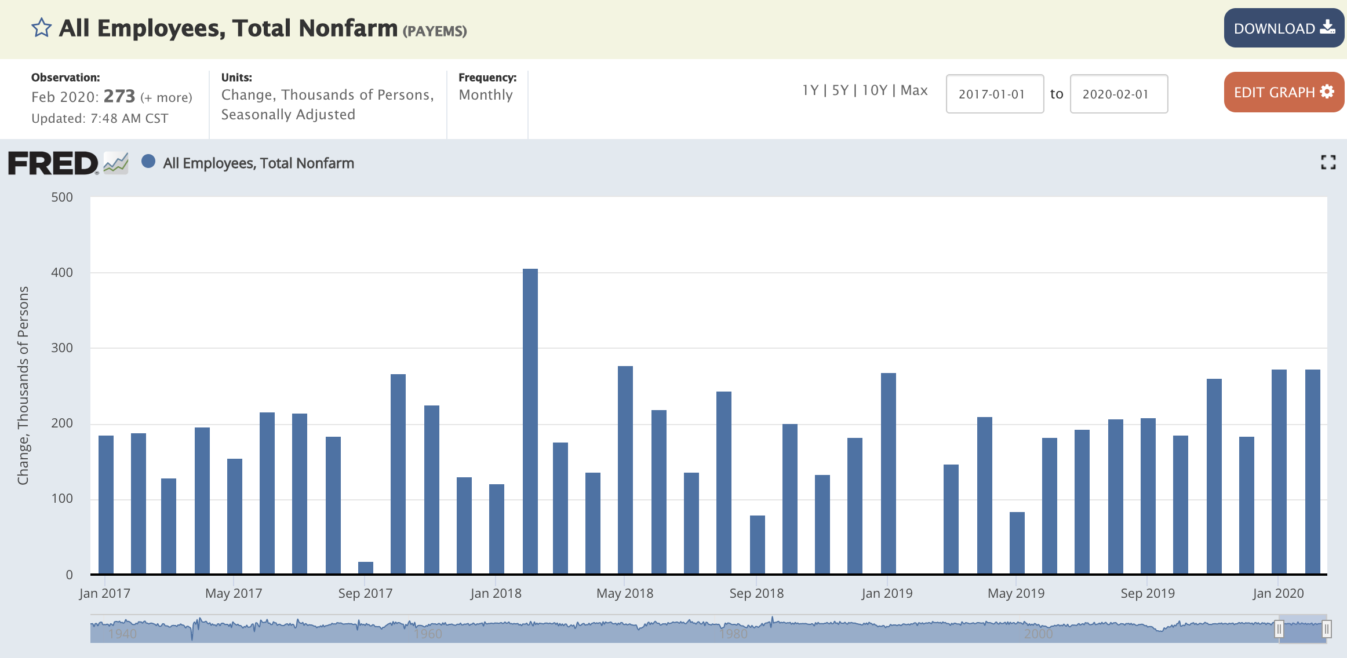
Task: Click 'All Employees, Total Nonfarm' legend label
Action: point(258,163)
